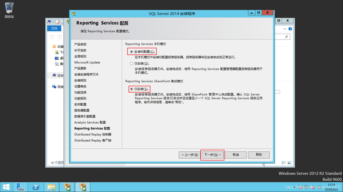This screenshot has height=192, width=343.
Task: Click the Distributed Replay 控制器 step
Action: (93, 134)
